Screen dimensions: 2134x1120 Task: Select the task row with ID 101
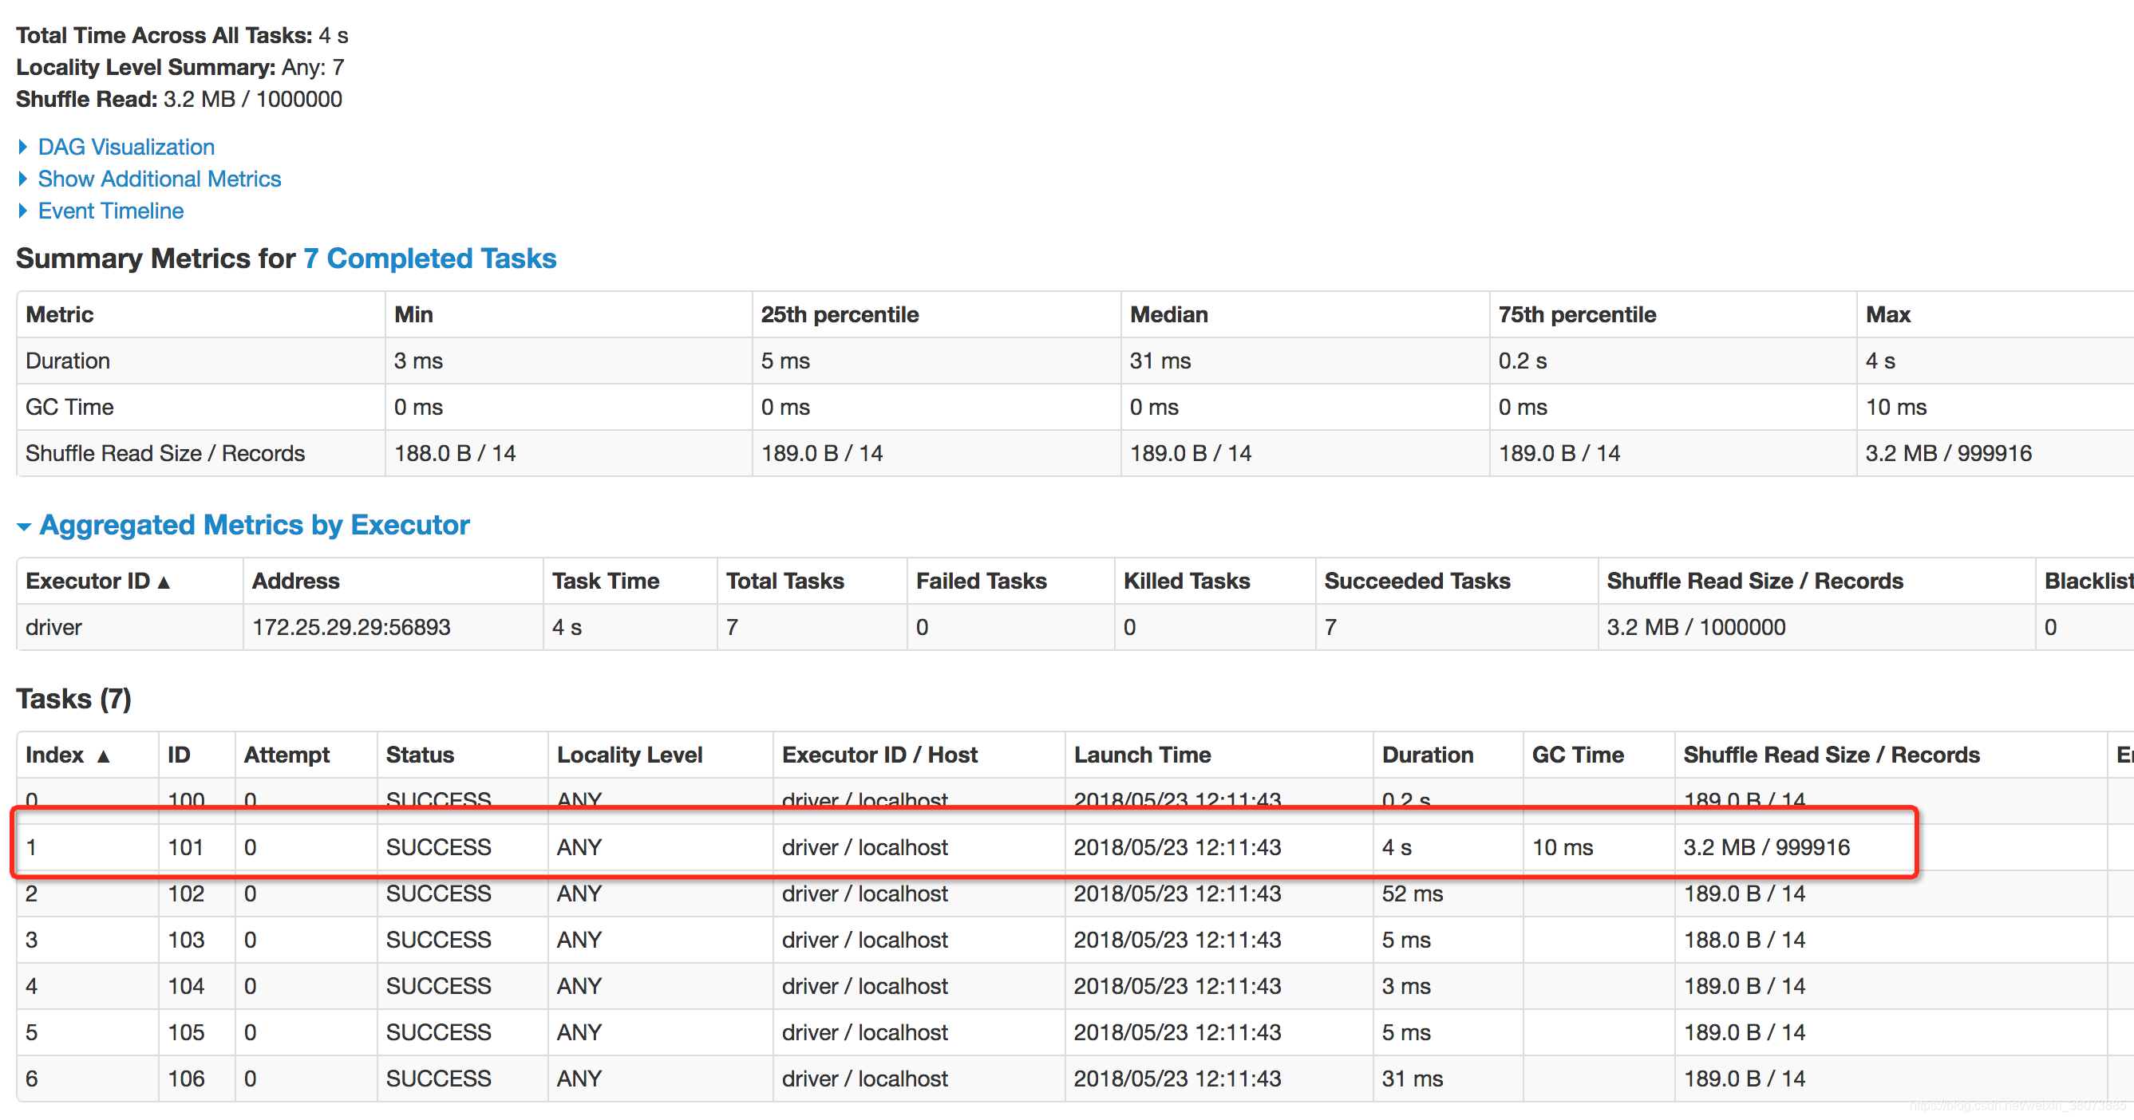click(x=186, y=847)
